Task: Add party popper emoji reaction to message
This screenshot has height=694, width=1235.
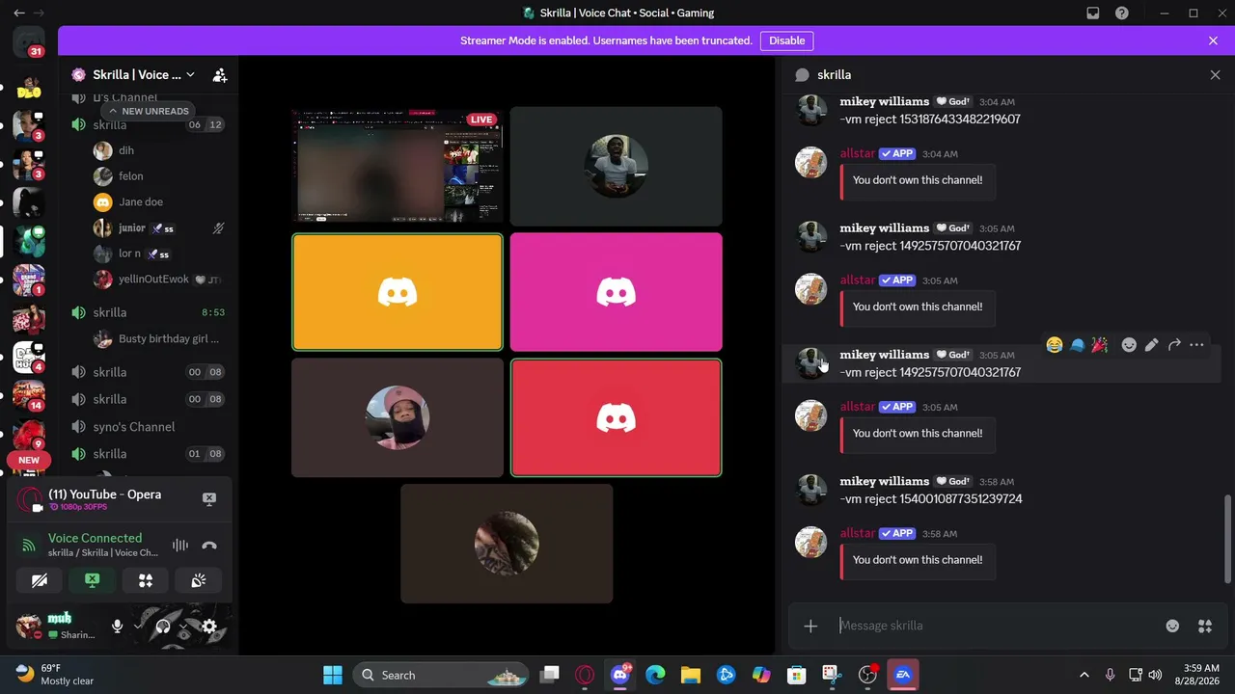Action: click(x=1099, y=345)
